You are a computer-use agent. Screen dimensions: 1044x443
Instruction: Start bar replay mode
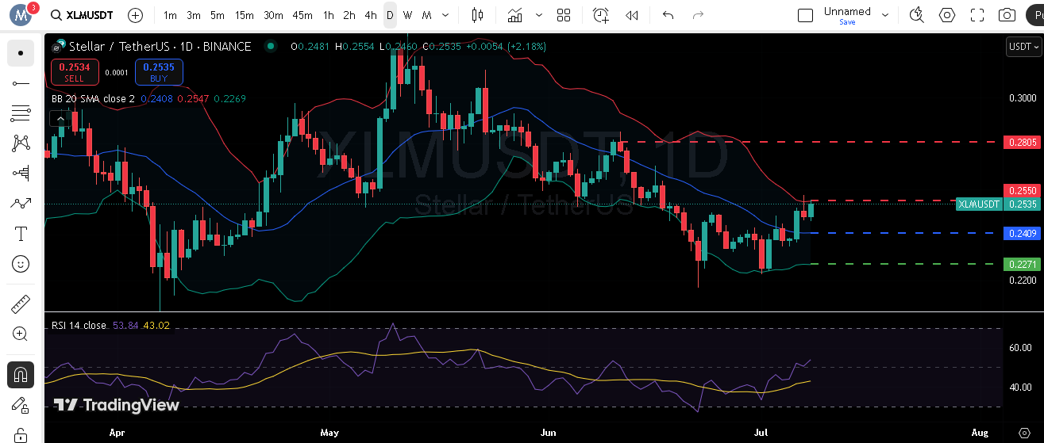[x=632, y=15]
